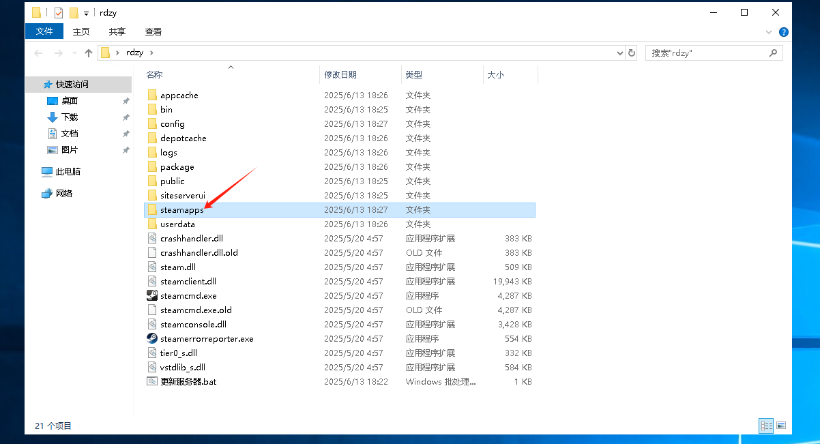This screenshot has height=444, width=820.
Task: Click the rdzy segment in address bar
Action: point(134,53)
